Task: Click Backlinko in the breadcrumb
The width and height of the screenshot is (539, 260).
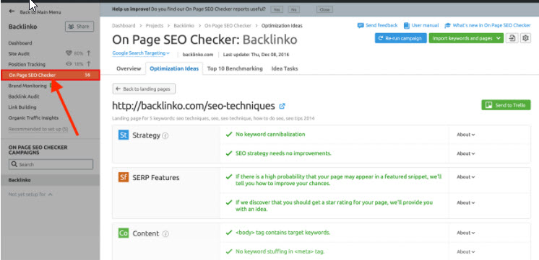Action: coord(184,26)
